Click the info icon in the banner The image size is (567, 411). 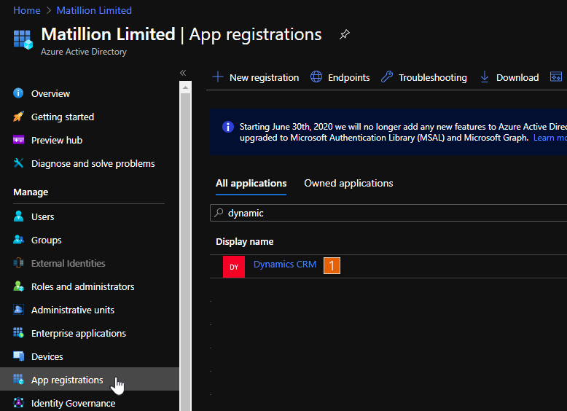click(228, 127)
